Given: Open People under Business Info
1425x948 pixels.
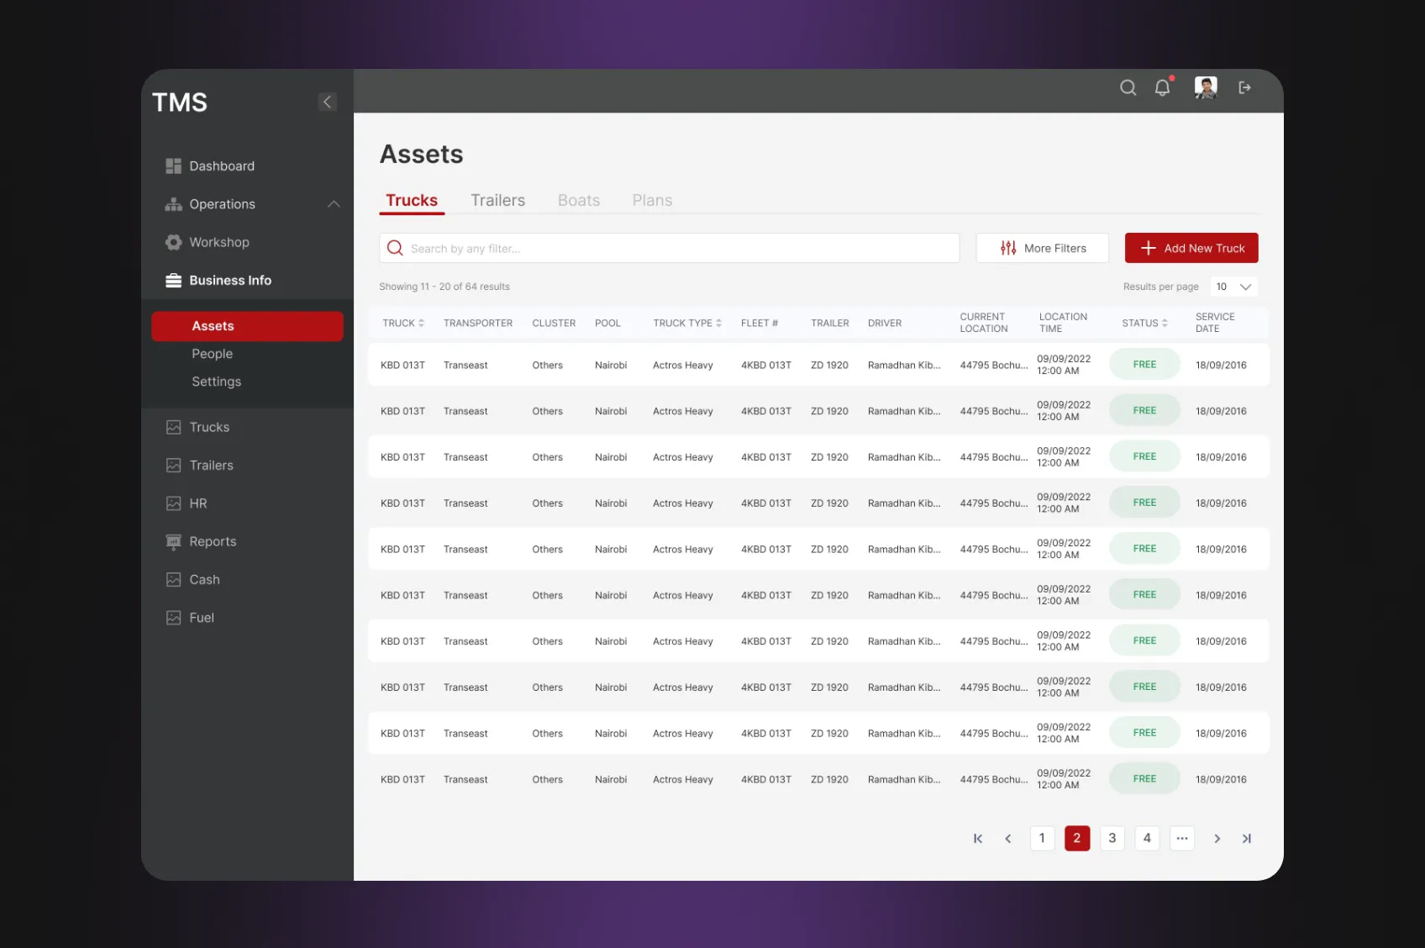Looking at the screenshot, I should (212, 354).
